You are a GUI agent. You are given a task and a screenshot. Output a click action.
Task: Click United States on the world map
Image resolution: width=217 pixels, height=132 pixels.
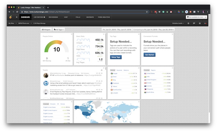click(x=87, y=114)
